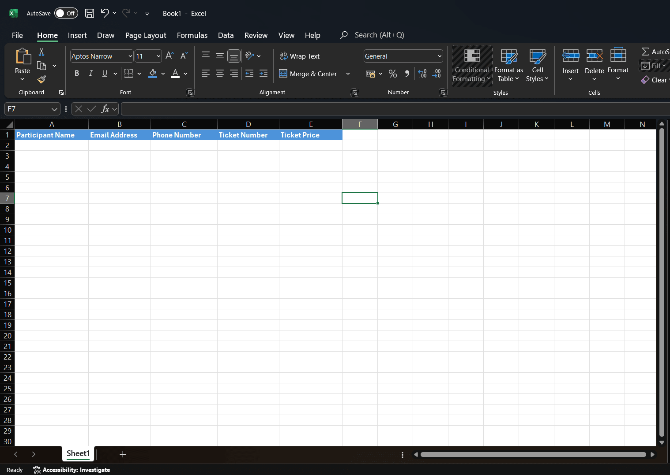Toggle the AutoSave switch
This screenshot has height=475, width=670.
pyautogui.click(x=66, y=13)
